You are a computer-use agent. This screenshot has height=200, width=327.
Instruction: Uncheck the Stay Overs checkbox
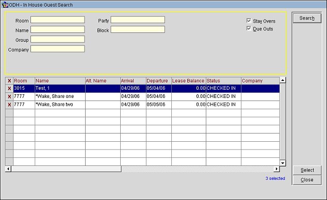point(249,21)
